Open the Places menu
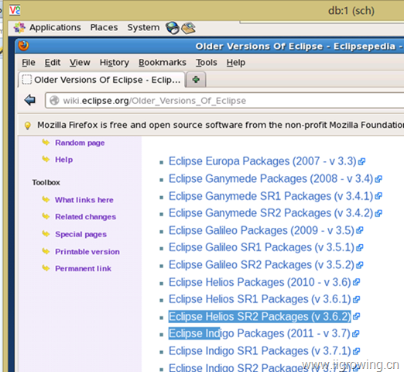The width and height of the screenshot is (404, 372). 104,27
